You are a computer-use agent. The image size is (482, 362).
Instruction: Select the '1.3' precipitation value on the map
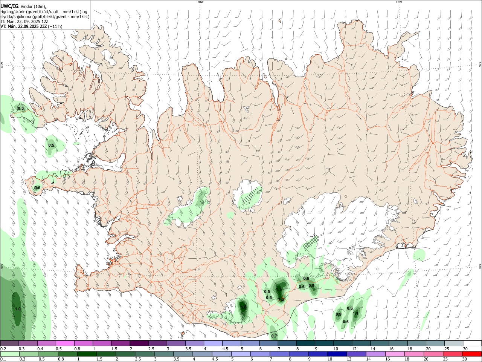pos(279,289)
